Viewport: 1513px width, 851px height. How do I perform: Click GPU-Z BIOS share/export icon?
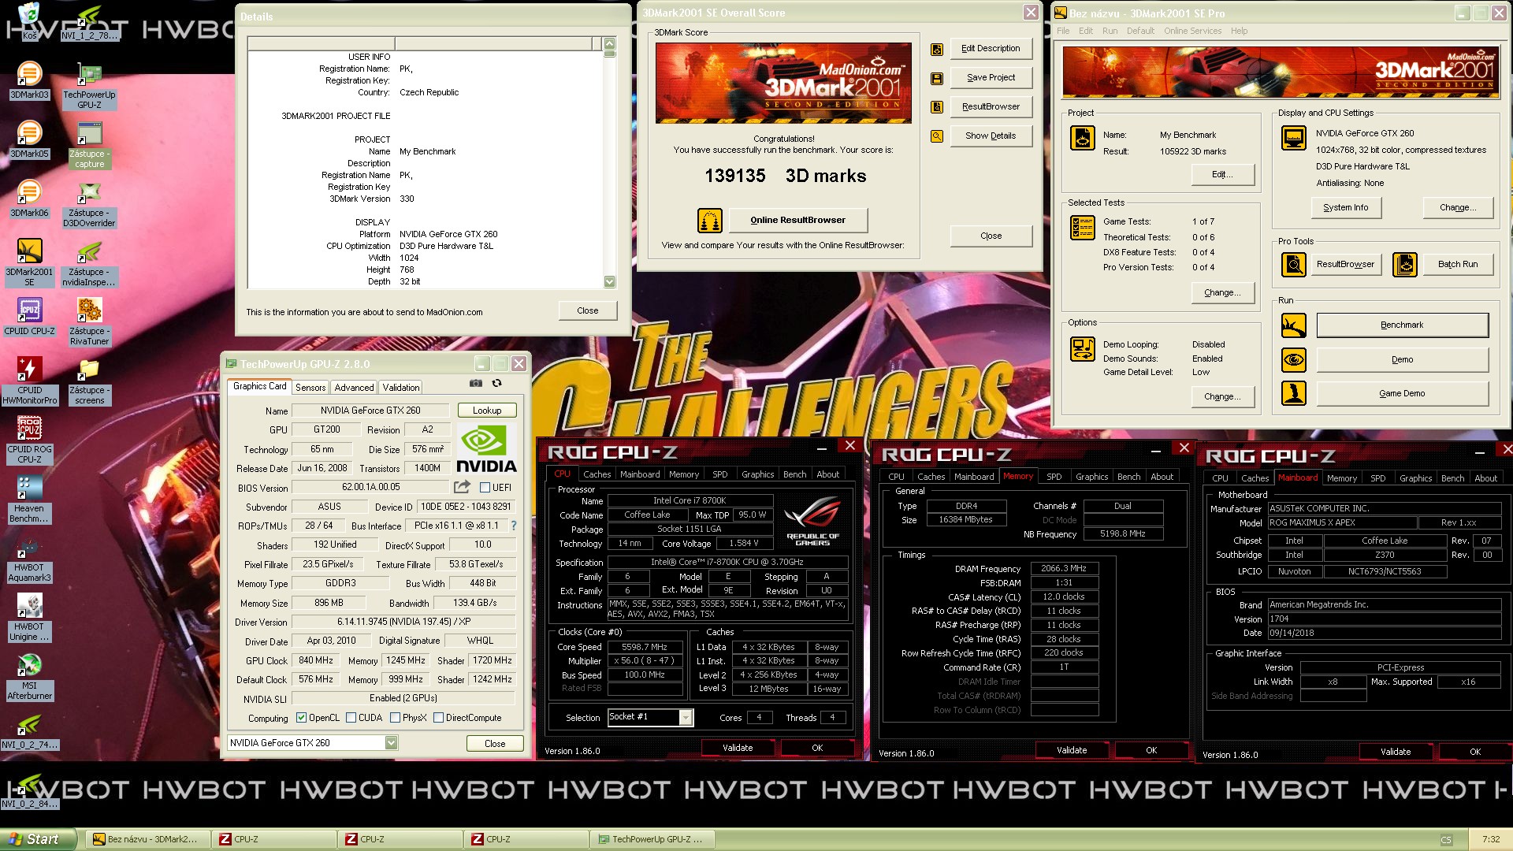[463, 487]
